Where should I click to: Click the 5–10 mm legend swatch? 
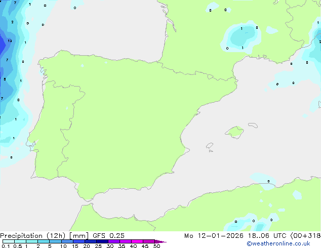click(x=55, y=241)
